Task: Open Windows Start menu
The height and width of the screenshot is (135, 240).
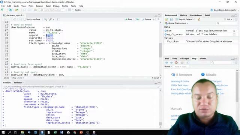Action: [3, 132]
